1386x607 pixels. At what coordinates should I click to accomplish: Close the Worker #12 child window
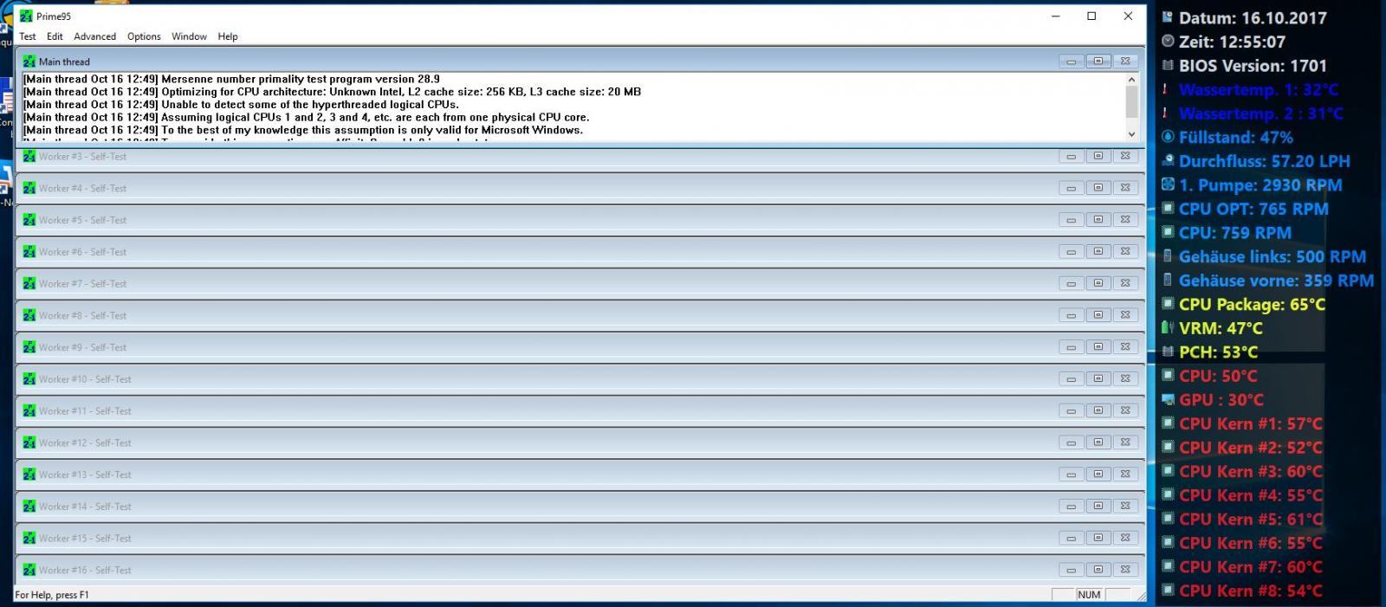coord(1125,442)
